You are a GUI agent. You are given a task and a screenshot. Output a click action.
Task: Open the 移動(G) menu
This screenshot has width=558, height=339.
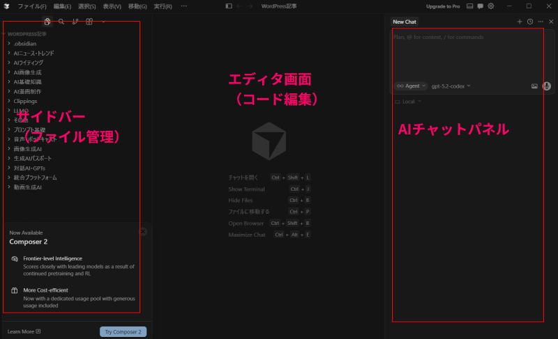click(x=137, y=6)
